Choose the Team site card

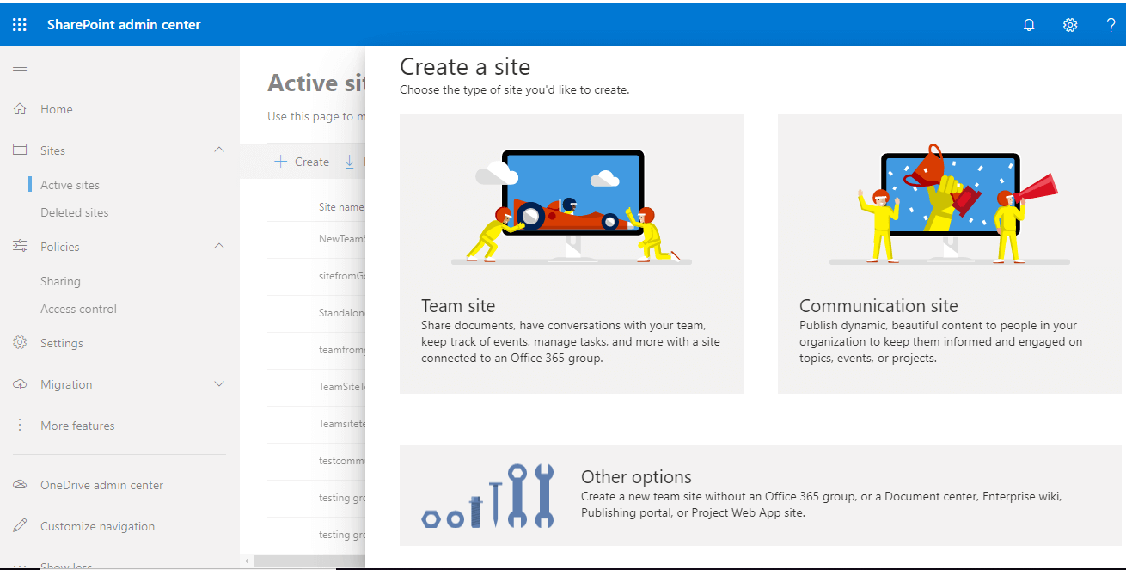(x=572, y=254)
